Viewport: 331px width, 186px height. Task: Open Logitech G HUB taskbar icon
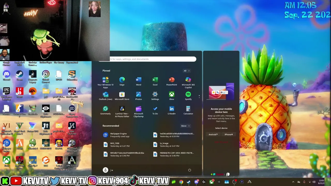(204, 182)
